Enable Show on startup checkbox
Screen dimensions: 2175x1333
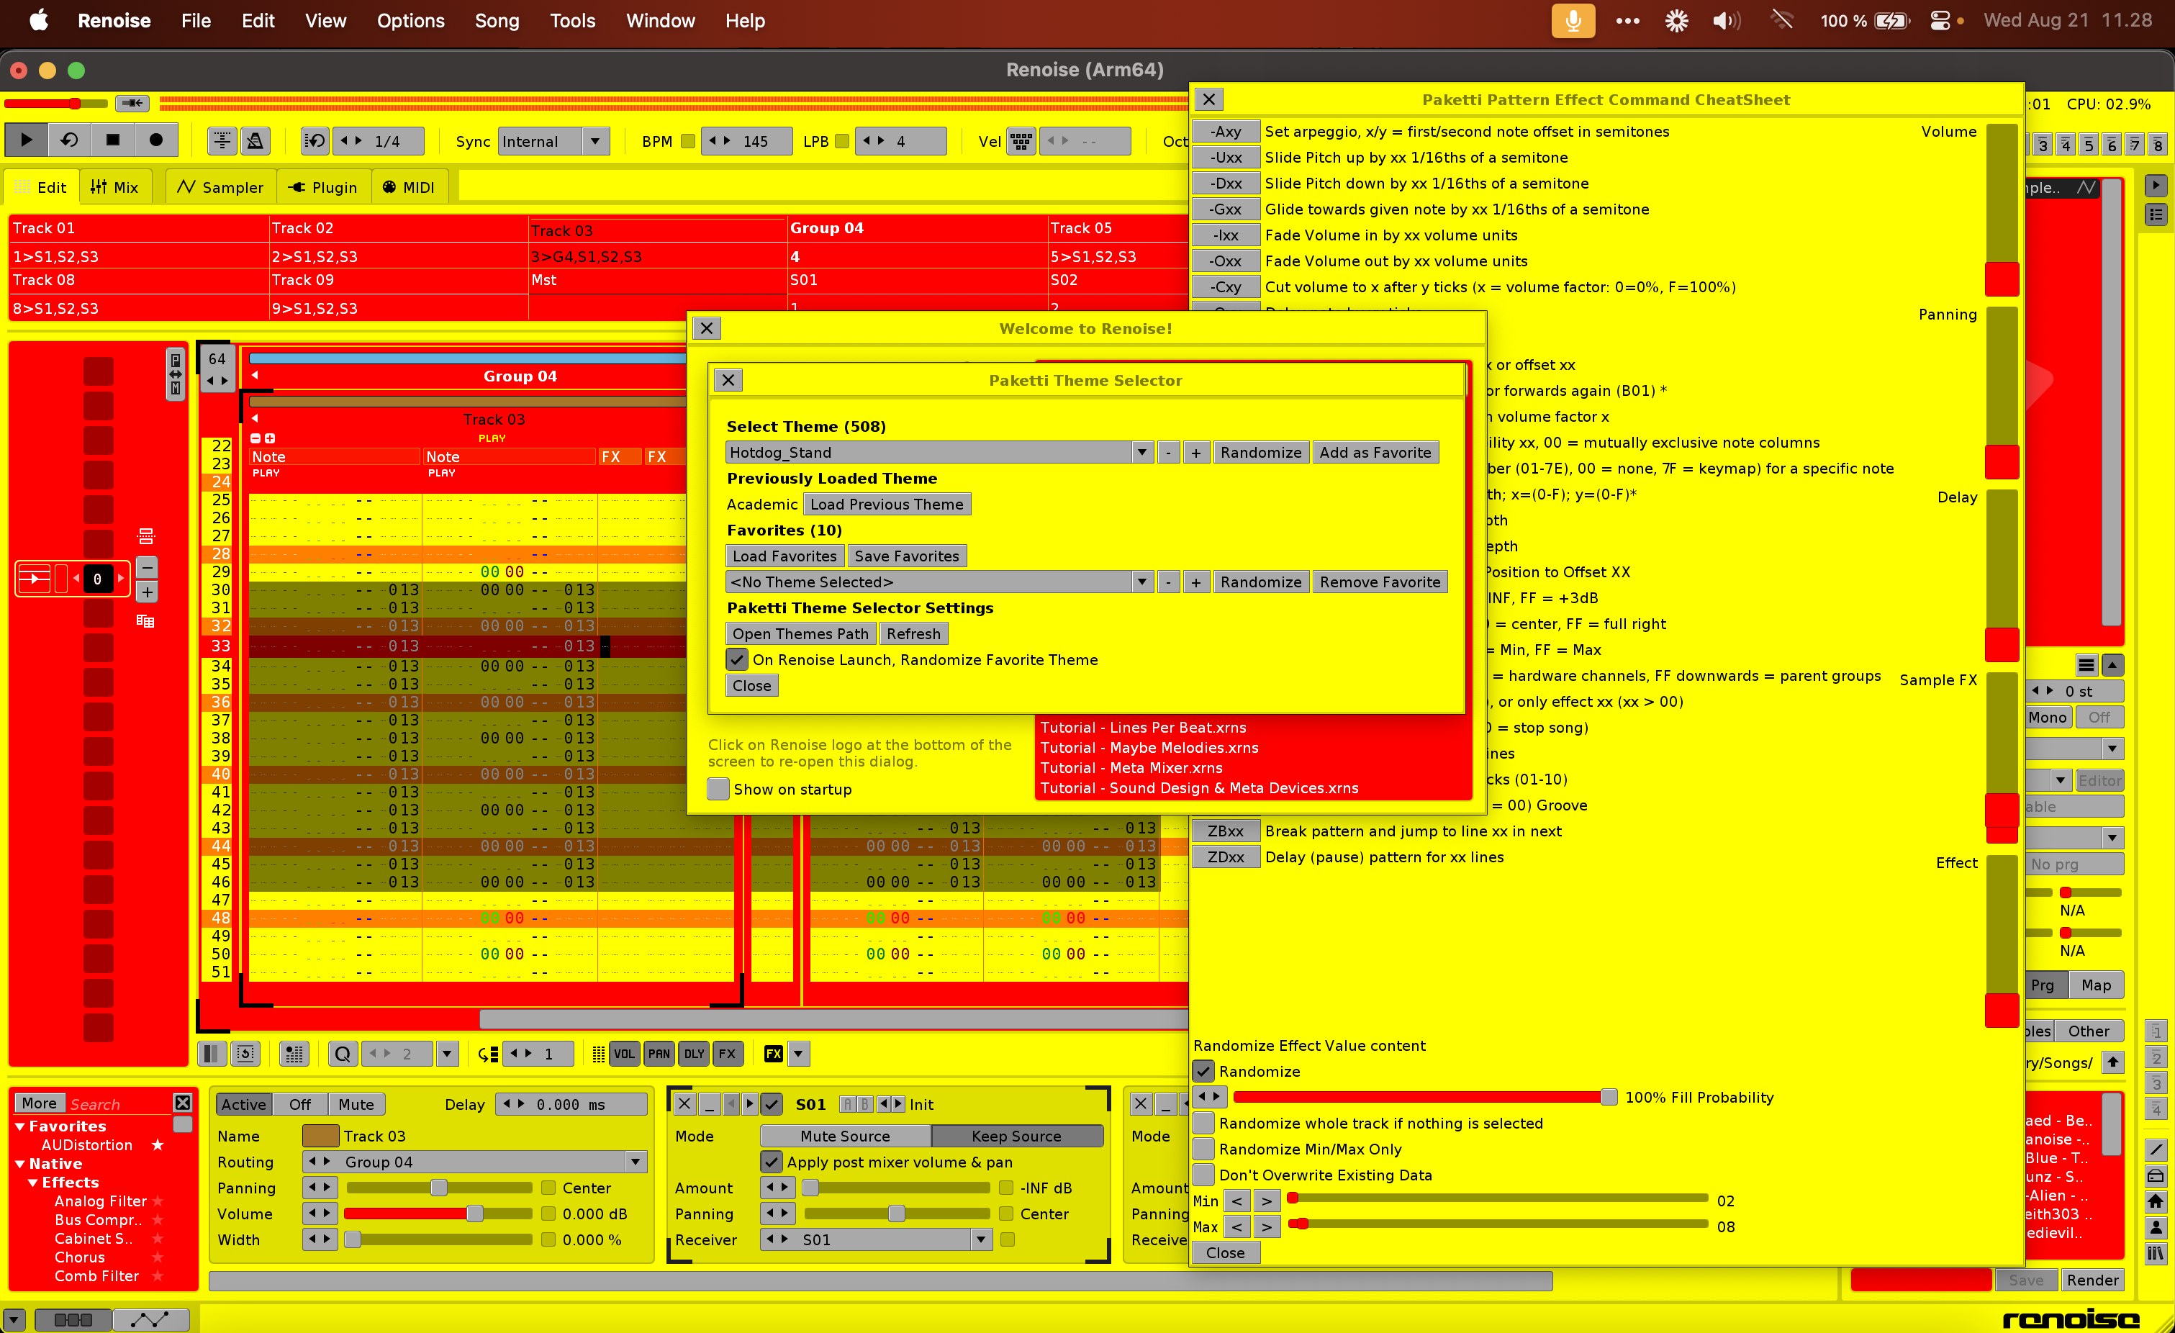pyautogui.click(x=718, y=789)
